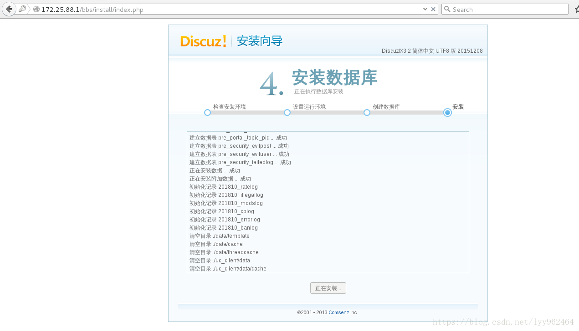Select log line 清空目录 ./uc_client/data
This screenshot has width=579, height=331.
coord(220,261)
